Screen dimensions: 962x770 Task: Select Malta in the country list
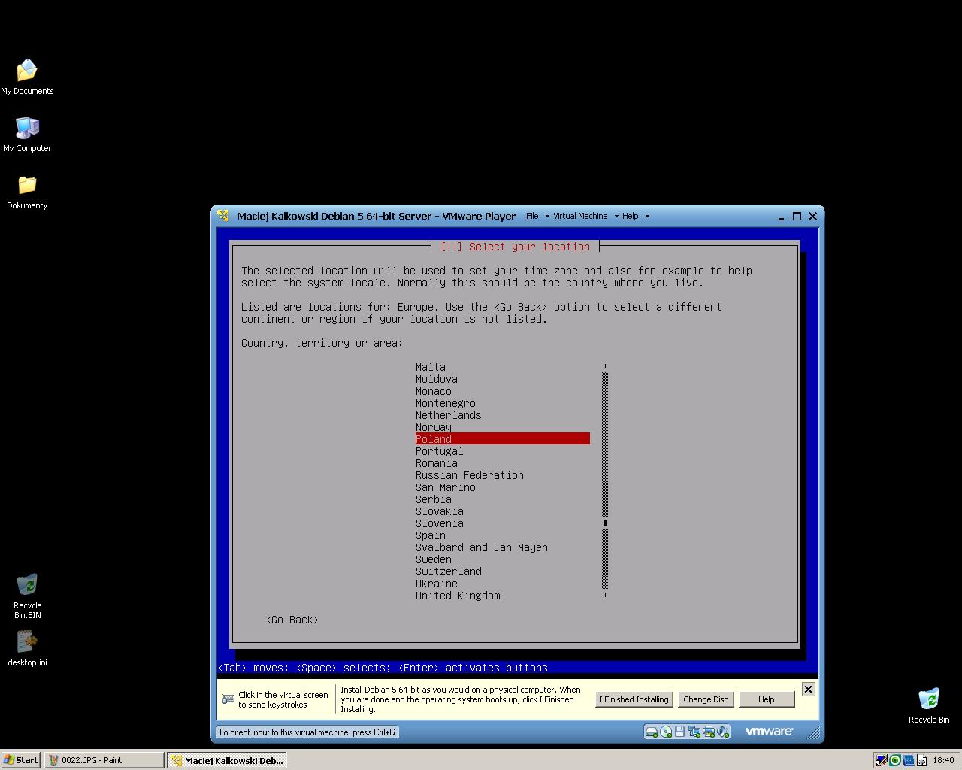(x=431, y=367)
